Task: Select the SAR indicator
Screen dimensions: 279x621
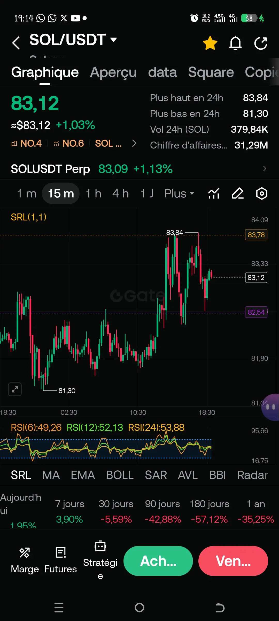Action: point(156,475)
